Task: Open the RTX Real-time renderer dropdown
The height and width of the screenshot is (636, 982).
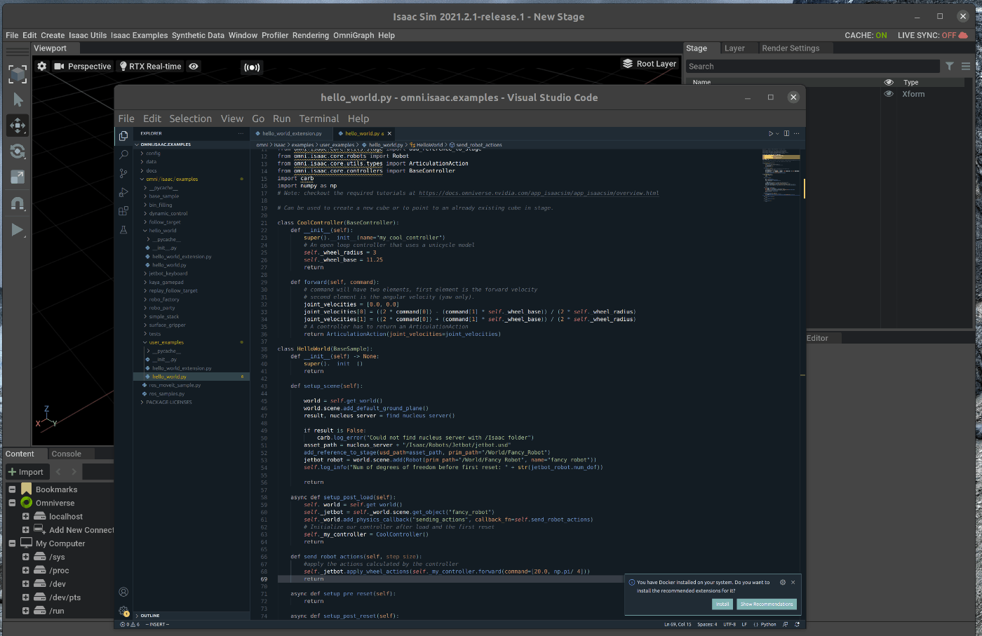Action: [x=150, y=66]
